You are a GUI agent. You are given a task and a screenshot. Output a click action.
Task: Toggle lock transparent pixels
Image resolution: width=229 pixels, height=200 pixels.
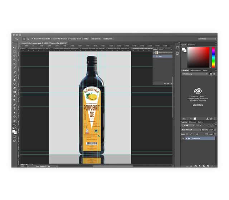point(187,134)
